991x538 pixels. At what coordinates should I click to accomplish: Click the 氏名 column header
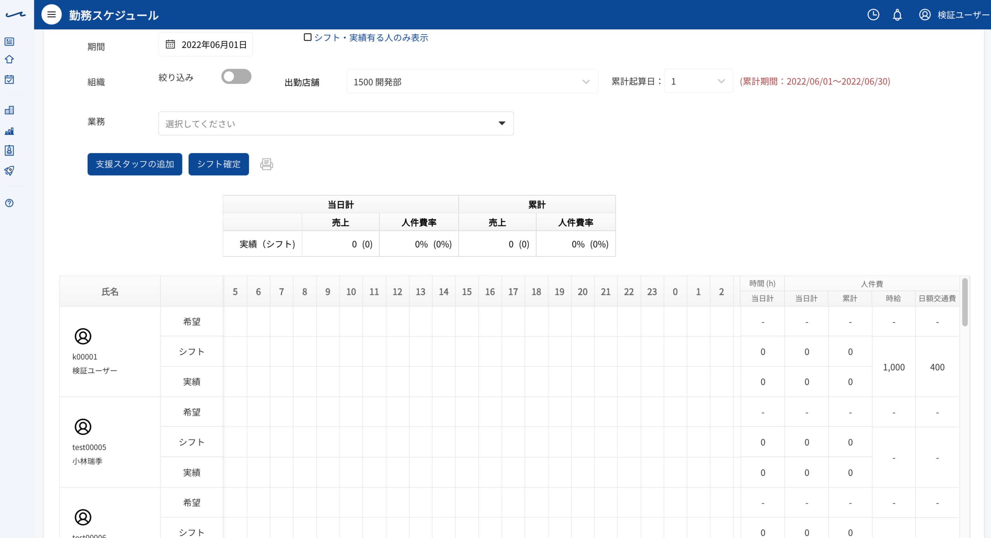(x=110, y=291)
